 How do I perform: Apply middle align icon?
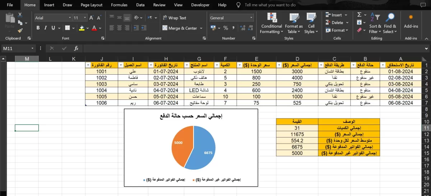[x=119, y=17]
